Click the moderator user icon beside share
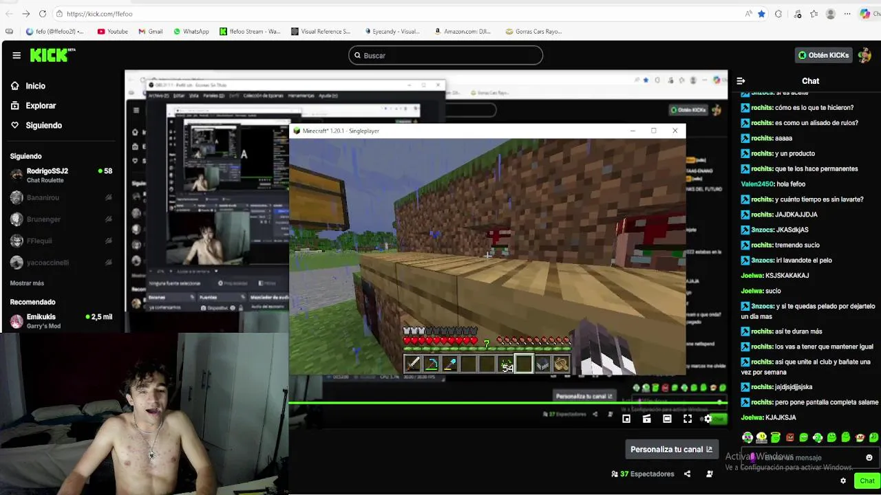Image resolution: width=881 pixels, height=495 pixels. point(710,474)
